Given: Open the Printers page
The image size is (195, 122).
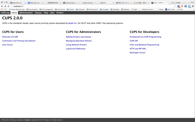Looking at the screenshot, I should pyautogui.click(x=60, y=13).
